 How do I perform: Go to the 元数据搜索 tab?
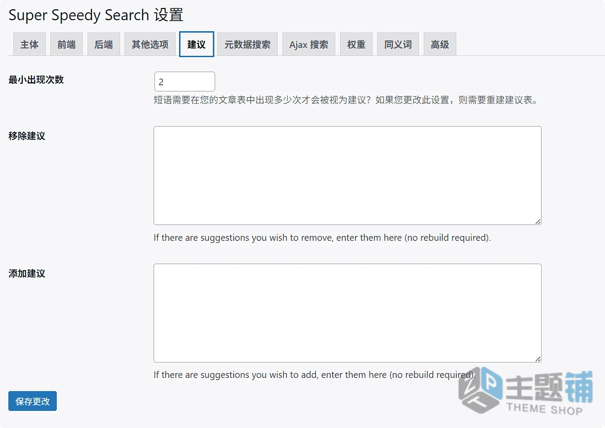(x=247, y=44)
